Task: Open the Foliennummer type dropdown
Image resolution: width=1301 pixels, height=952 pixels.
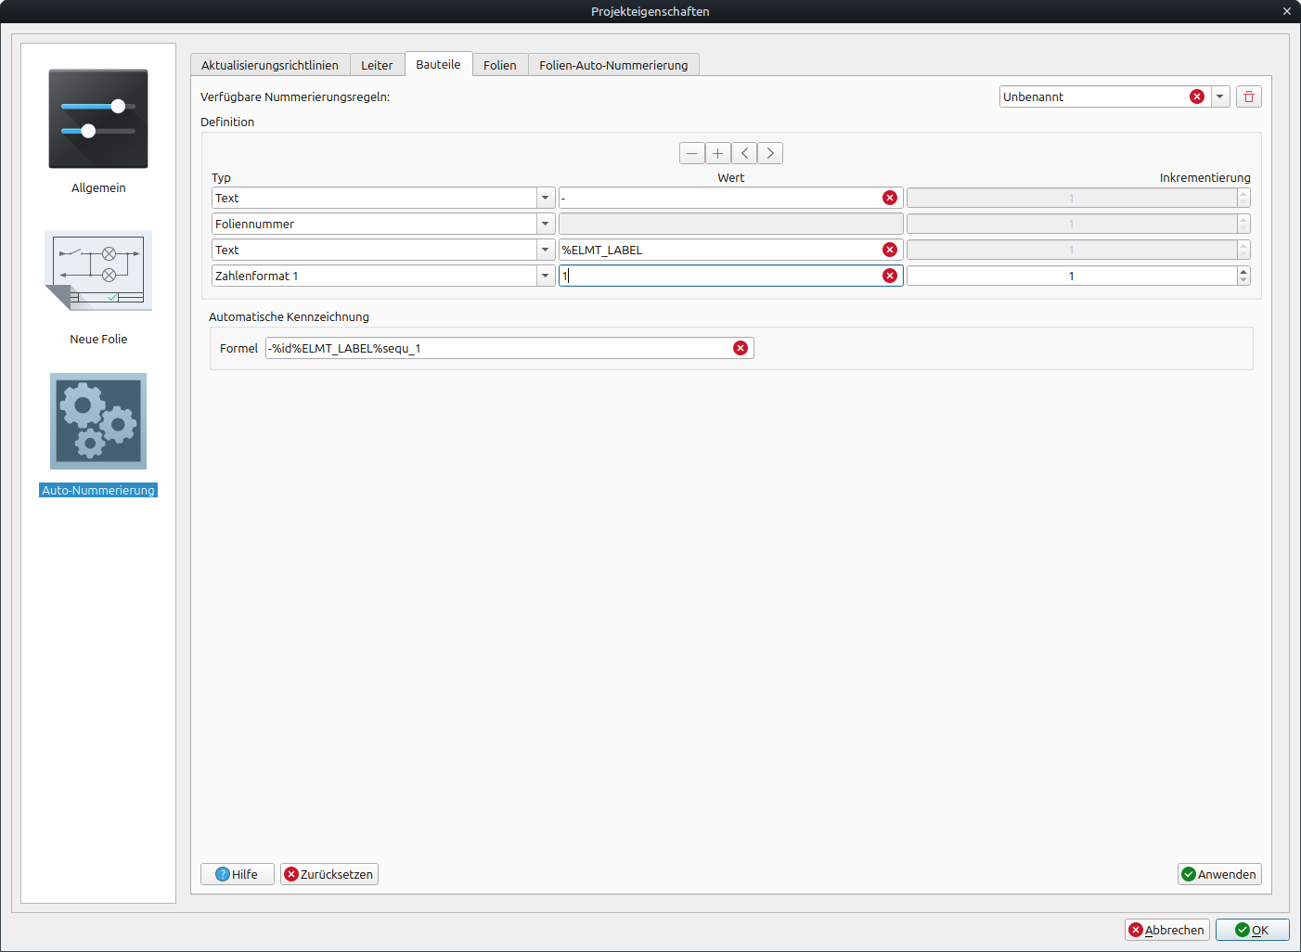Action: (545, 224)
